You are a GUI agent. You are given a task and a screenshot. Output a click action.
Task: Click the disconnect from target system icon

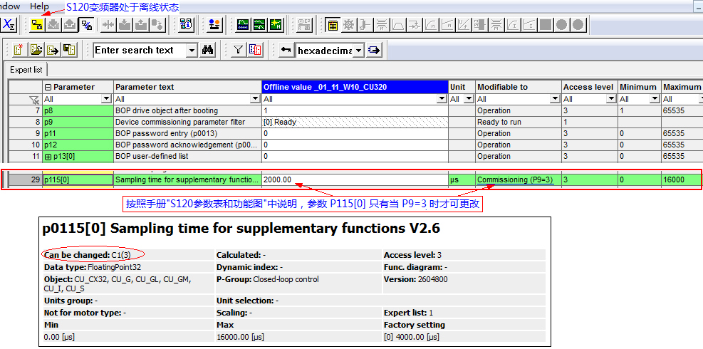coord(86,25)
